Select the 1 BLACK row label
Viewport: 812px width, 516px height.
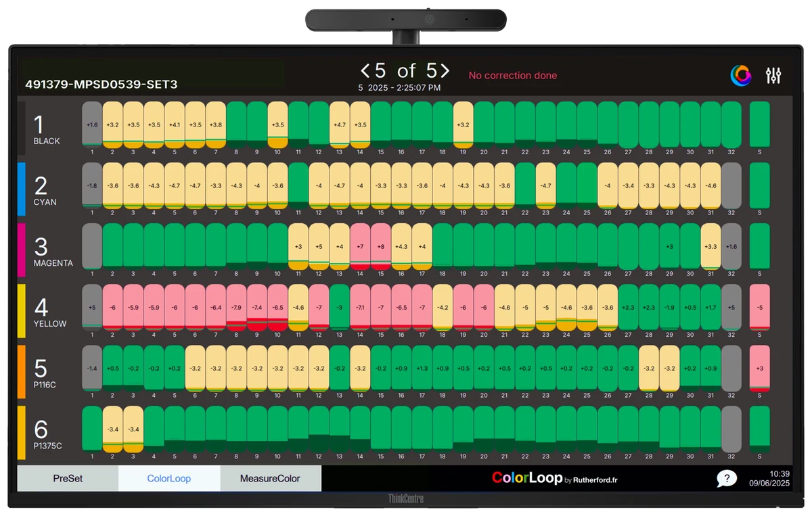47,130
